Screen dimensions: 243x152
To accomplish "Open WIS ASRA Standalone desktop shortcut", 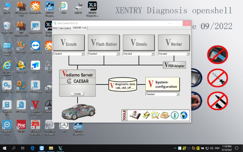I will 36,127.
